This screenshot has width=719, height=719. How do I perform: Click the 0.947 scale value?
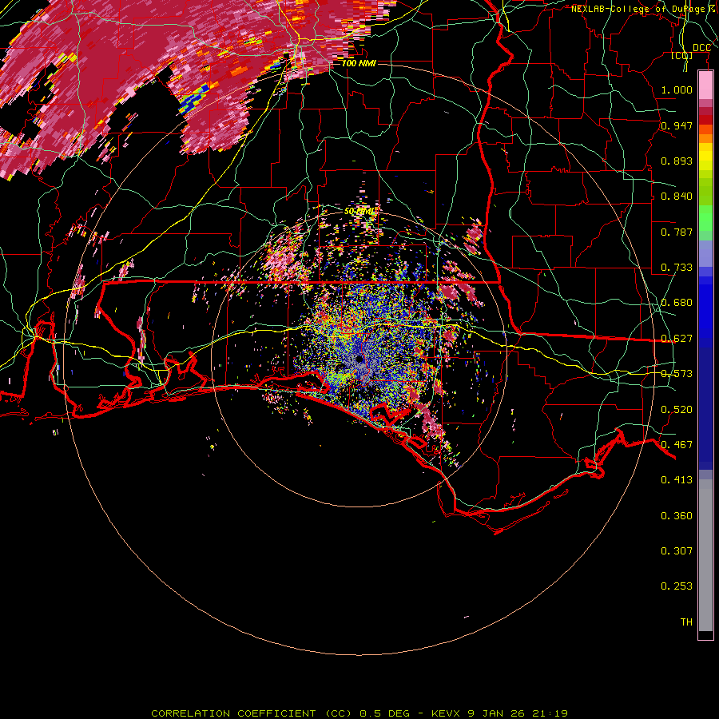pyautogui.click(x=677, y=125)
